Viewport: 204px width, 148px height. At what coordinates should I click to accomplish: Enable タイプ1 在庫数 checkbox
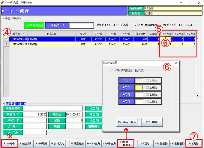coord(147,88)
